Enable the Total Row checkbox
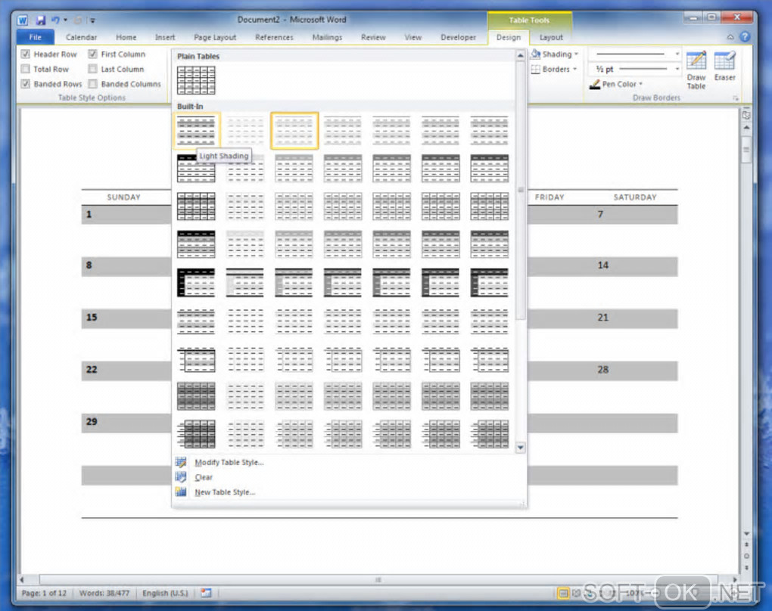772x611 pixels. point(26,69)
